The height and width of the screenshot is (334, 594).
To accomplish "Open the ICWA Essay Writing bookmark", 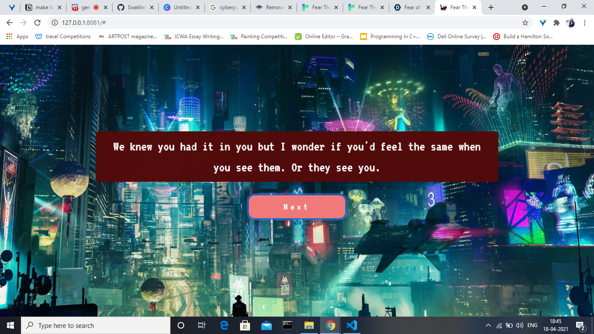I will [x=194, y=37].
